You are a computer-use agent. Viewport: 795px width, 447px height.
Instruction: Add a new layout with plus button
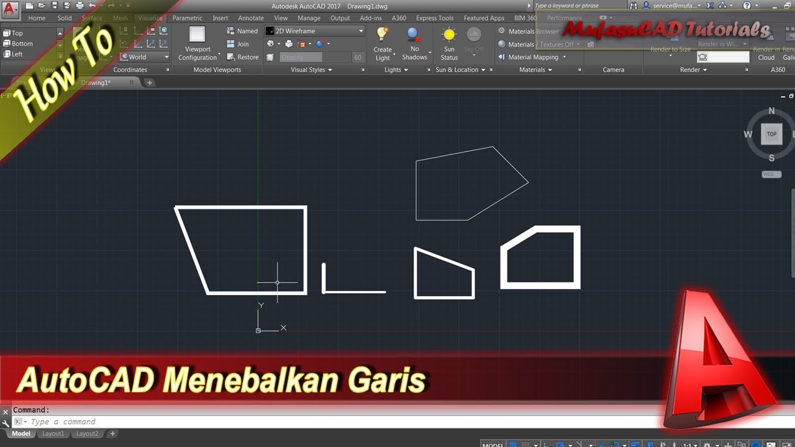tap(113, 433)
